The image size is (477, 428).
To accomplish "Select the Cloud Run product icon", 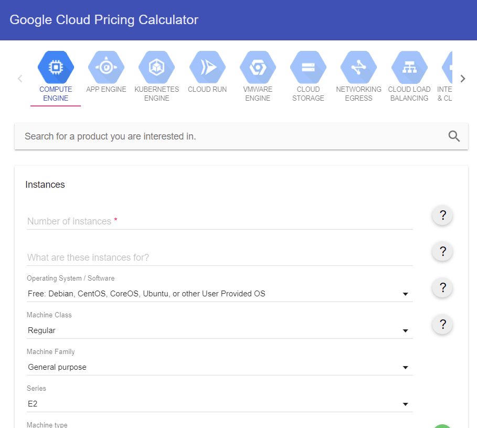I will [207, 67].
